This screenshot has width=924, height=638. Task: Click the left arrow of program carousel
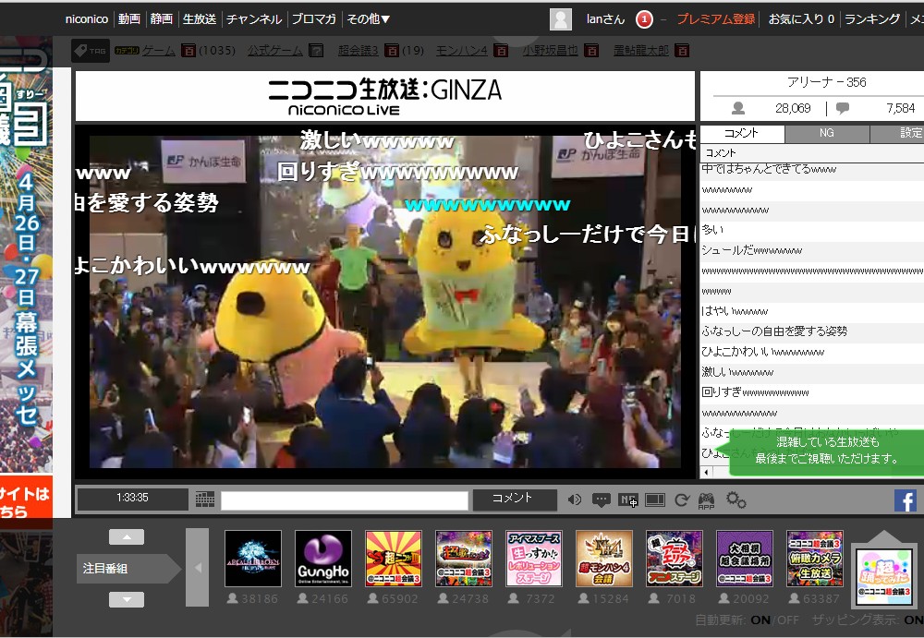(x=198, y=567)
